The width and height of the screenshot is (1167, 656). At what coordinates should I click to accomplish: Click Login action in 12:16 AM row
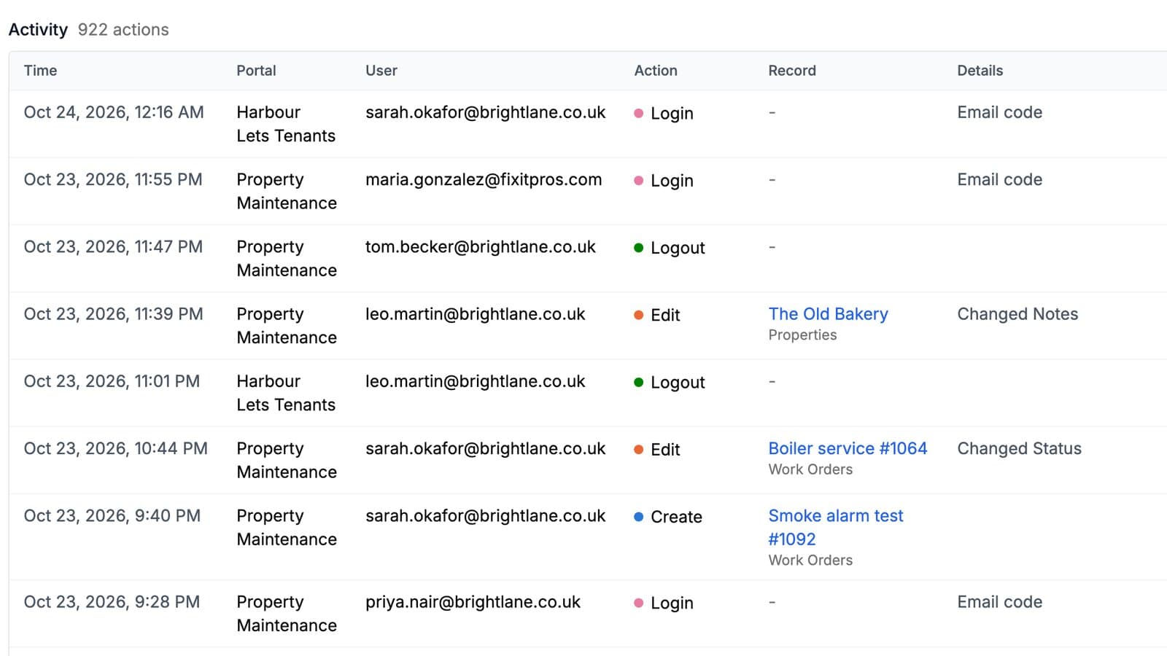coord(664,114)
